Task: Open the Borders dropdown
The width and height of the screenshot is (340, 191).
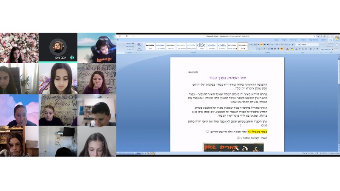Action: [x=259, y=49]
